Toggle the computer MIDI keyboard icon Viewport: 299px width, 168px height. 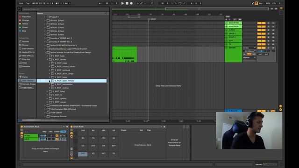coord(256,3)
